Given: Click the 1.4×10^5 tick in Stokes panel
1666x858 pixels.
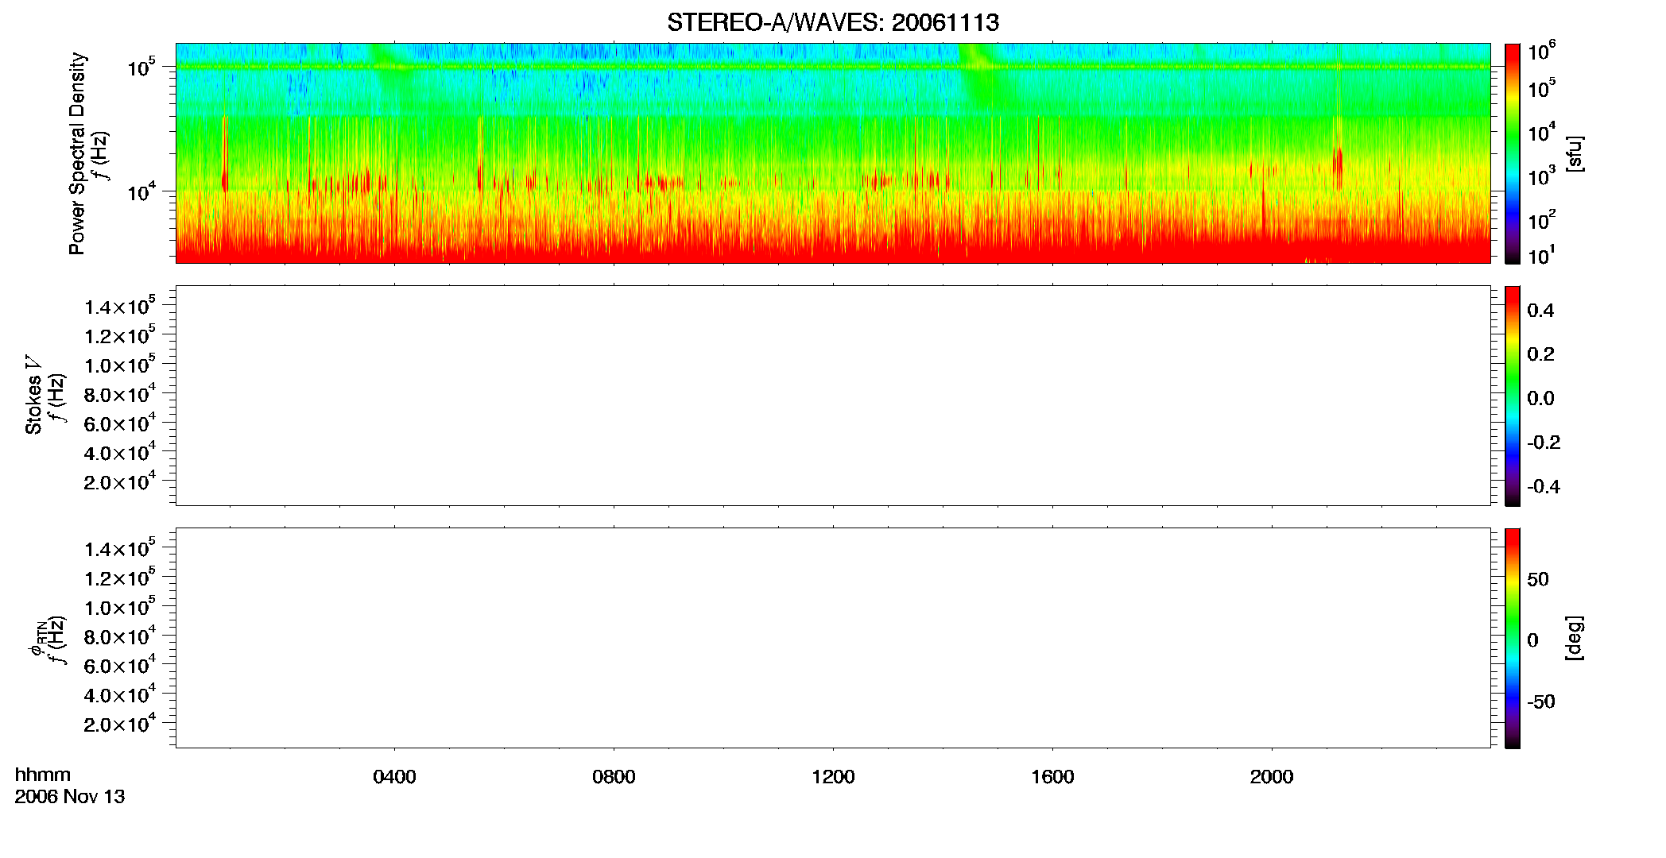Looking at the screenshot, I should 120,306.
